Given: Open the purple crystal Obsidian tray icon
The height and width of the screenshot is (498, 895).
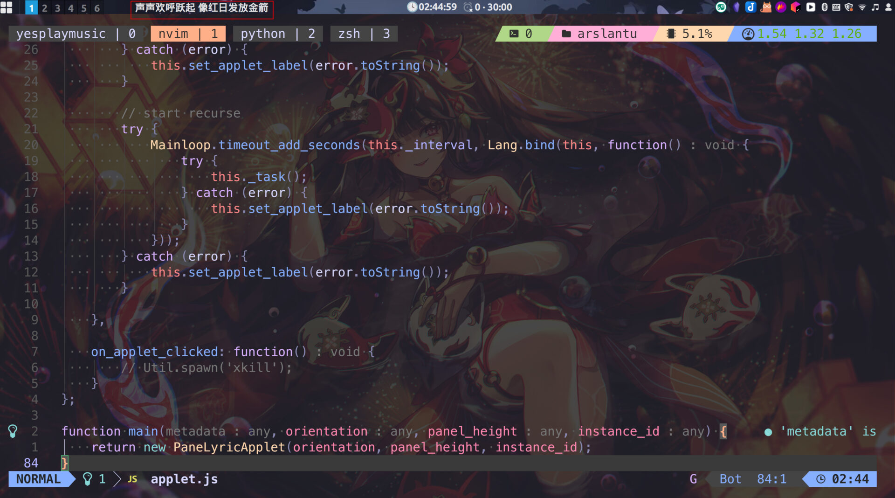Looking at the screenshot, I should [x=737, y=7].
